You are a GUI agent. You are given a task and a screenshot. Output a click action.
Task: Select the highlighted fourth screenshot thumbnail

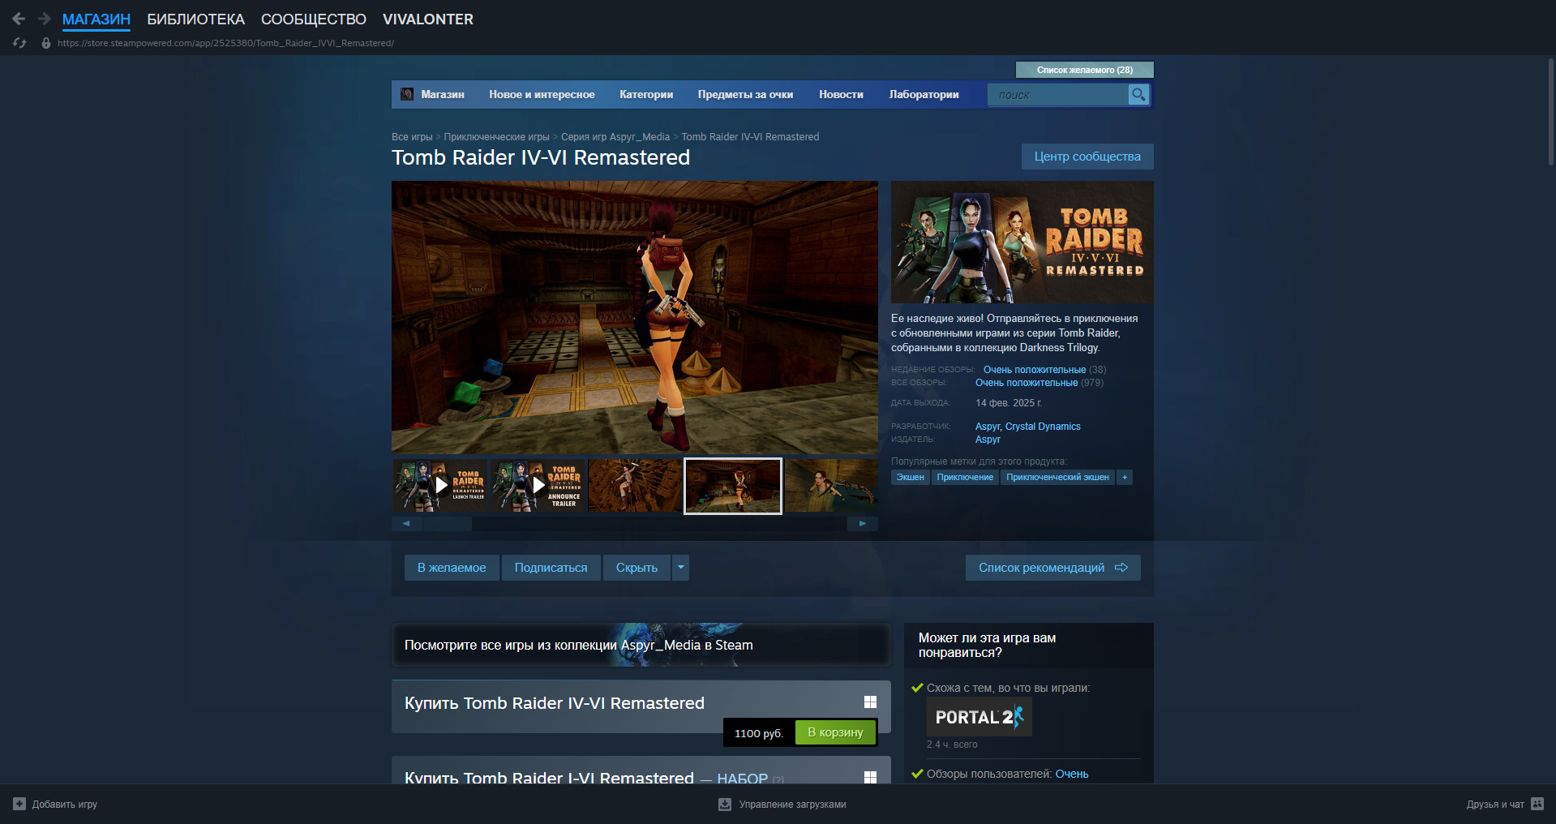tap(733, 486)
